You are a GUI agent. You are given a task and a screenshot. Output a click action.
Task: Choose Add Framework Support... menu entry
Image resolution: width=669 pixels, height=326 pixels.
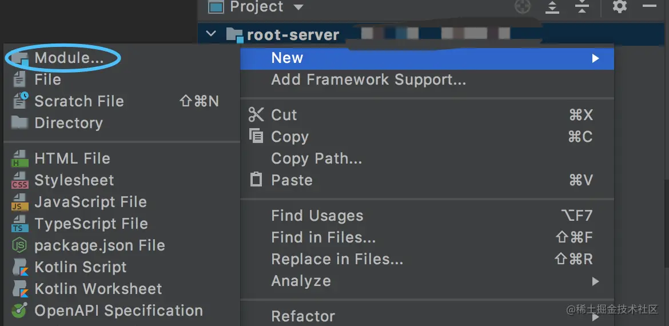click(368, 80)
